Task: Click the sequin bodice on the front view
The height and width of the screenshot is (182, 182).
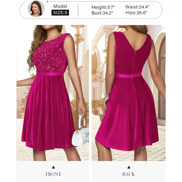Action: 50,53
